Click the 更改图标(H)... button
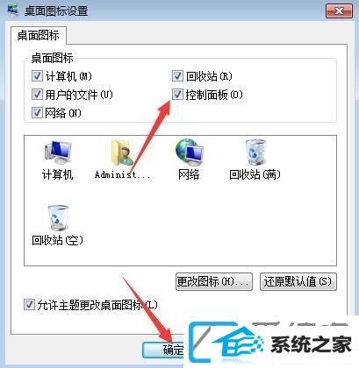Viewport: 359px width, 368px height. click(x=214, y=281)
